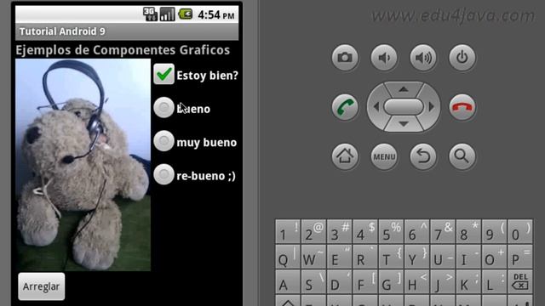Tap the 5 key with % symbol
The height and width of the screenshot is (306, 545).
pos(391,231)
